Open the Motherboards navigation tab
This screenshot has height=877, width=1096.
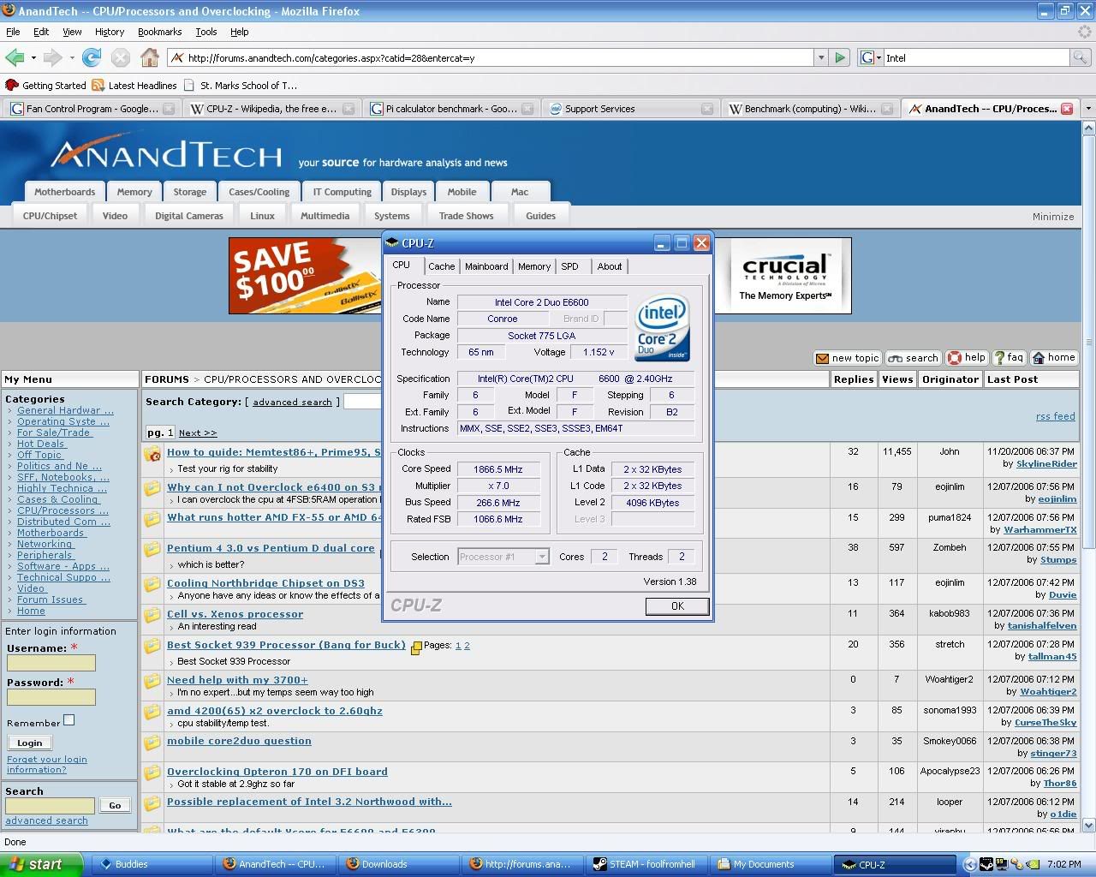pyautogui.click(x=65, y=192)
